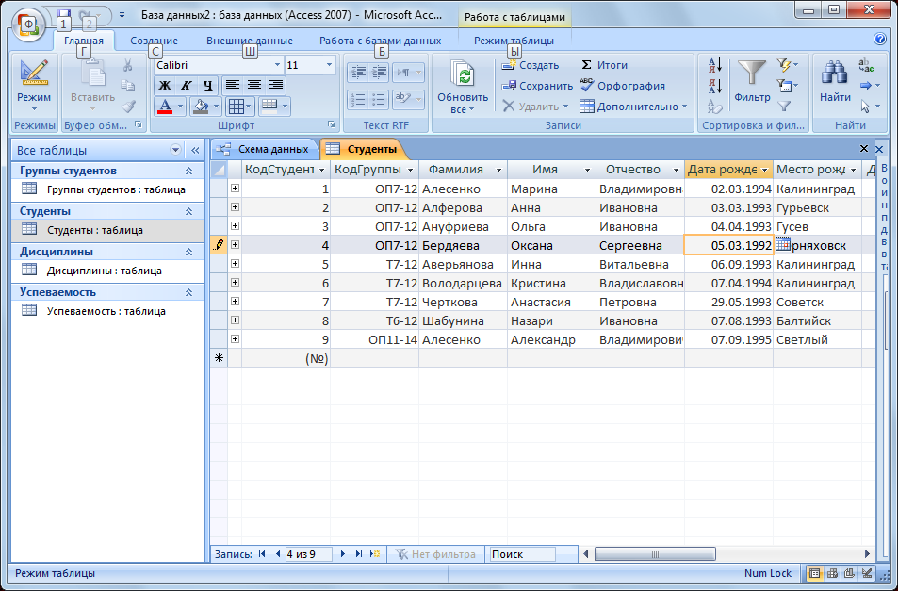Apply fill color paint bucket
898x591 pixels.
201,107
